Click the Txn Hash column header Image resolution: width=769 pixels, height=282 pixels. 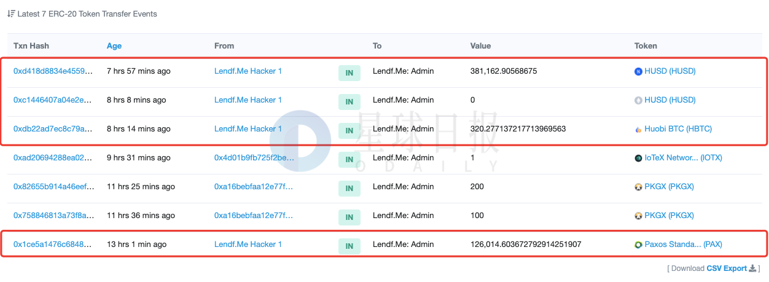[x=31, y=46]
